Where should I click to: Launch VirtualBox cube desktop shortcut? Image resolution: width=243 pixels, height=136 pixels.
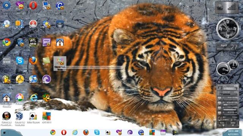[x=19, y=116]
